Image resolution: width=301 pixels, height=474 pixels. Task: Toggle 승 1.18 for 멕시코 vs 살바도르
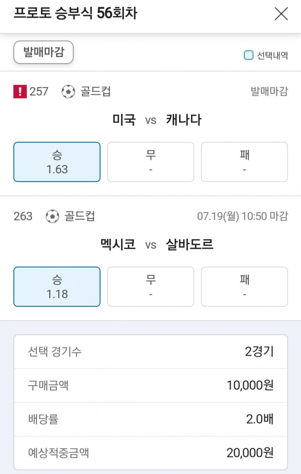click(57, 287)
